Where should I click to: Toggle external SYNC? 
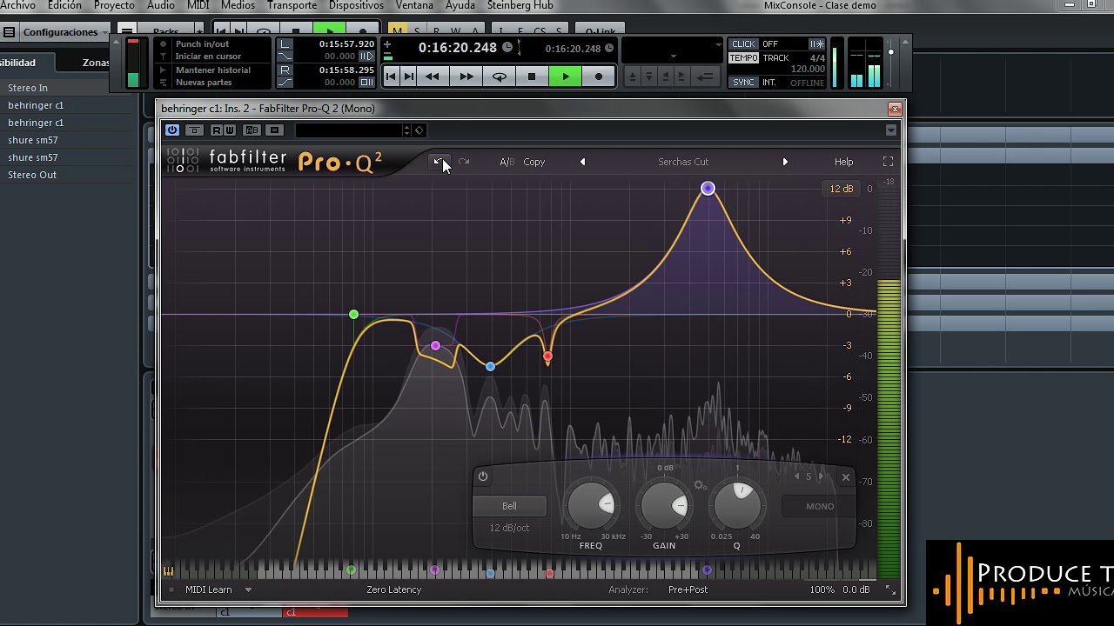743,83
